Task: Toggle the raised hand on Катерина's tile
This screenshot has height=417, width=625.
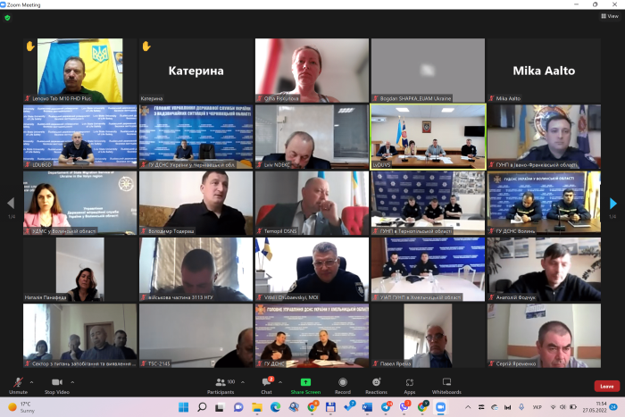Action: (x=146, y=46)
